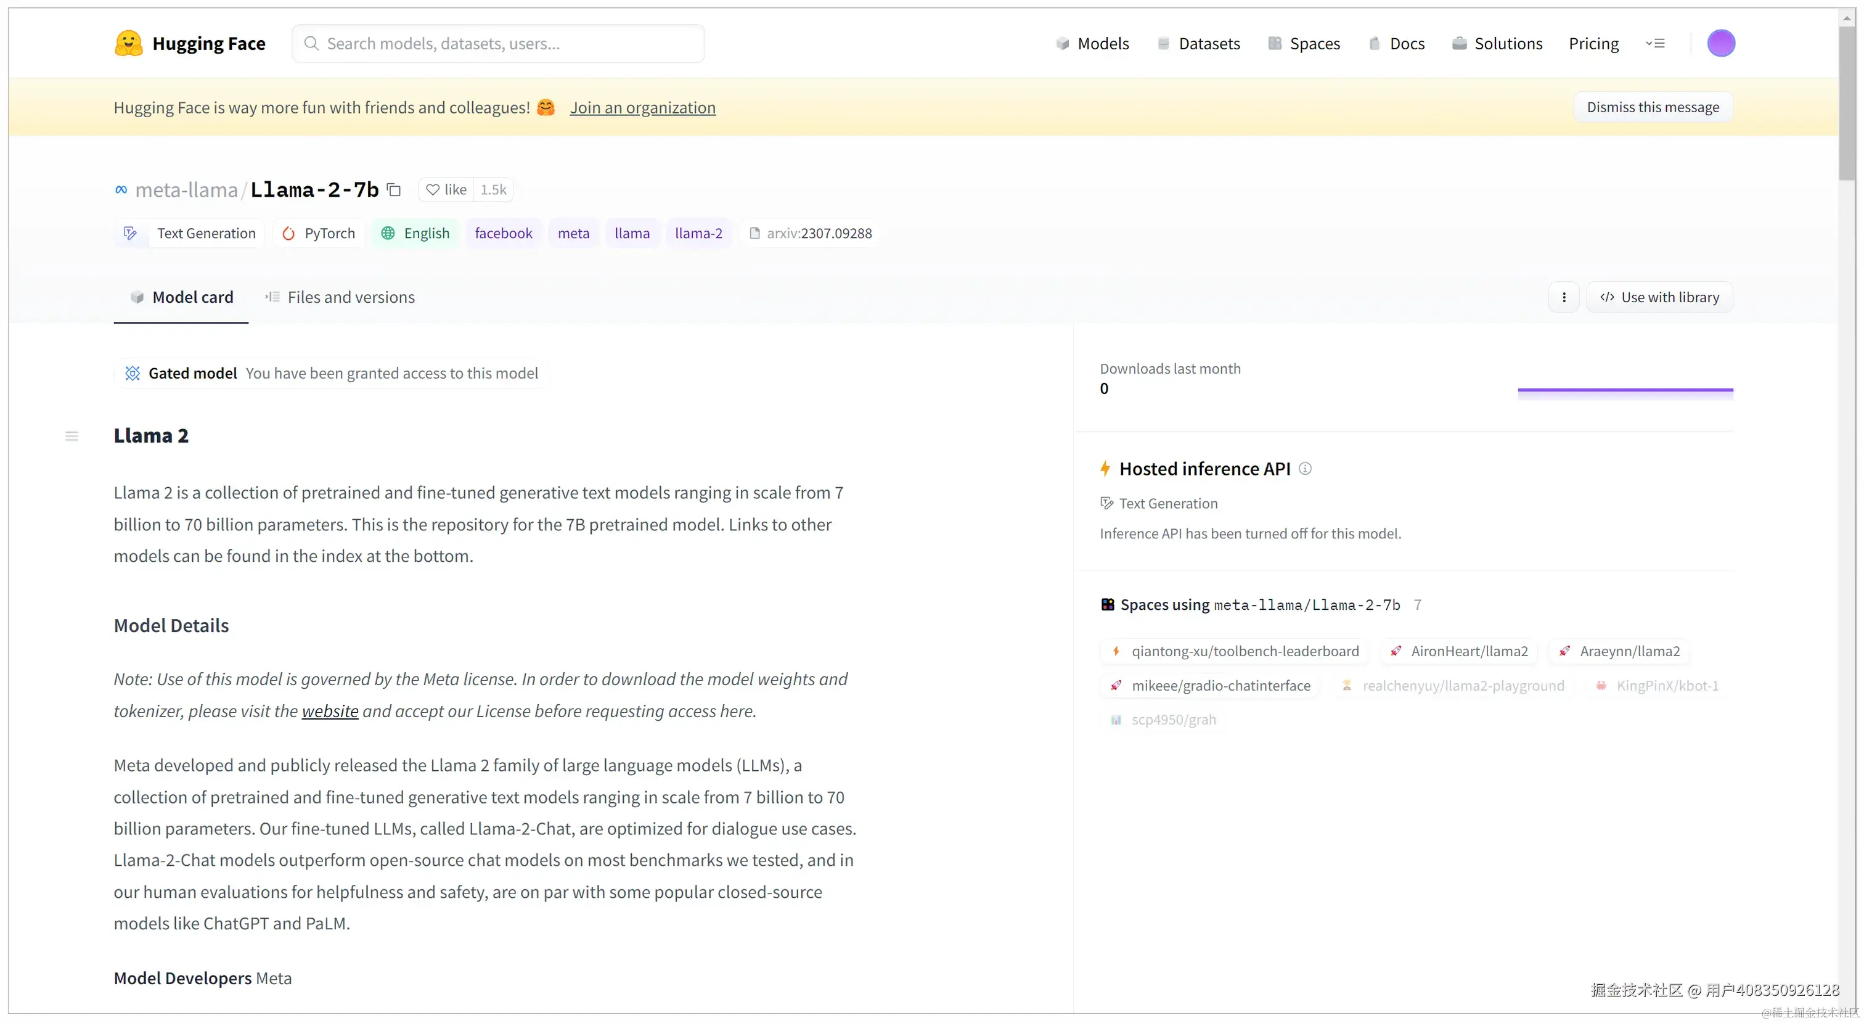Select the PyTorch library tag
The height and width of the screenshot is (1023, 1864).
[319, 233]
